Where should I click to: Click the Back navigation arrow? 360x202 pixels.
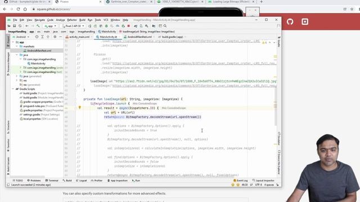27,26
